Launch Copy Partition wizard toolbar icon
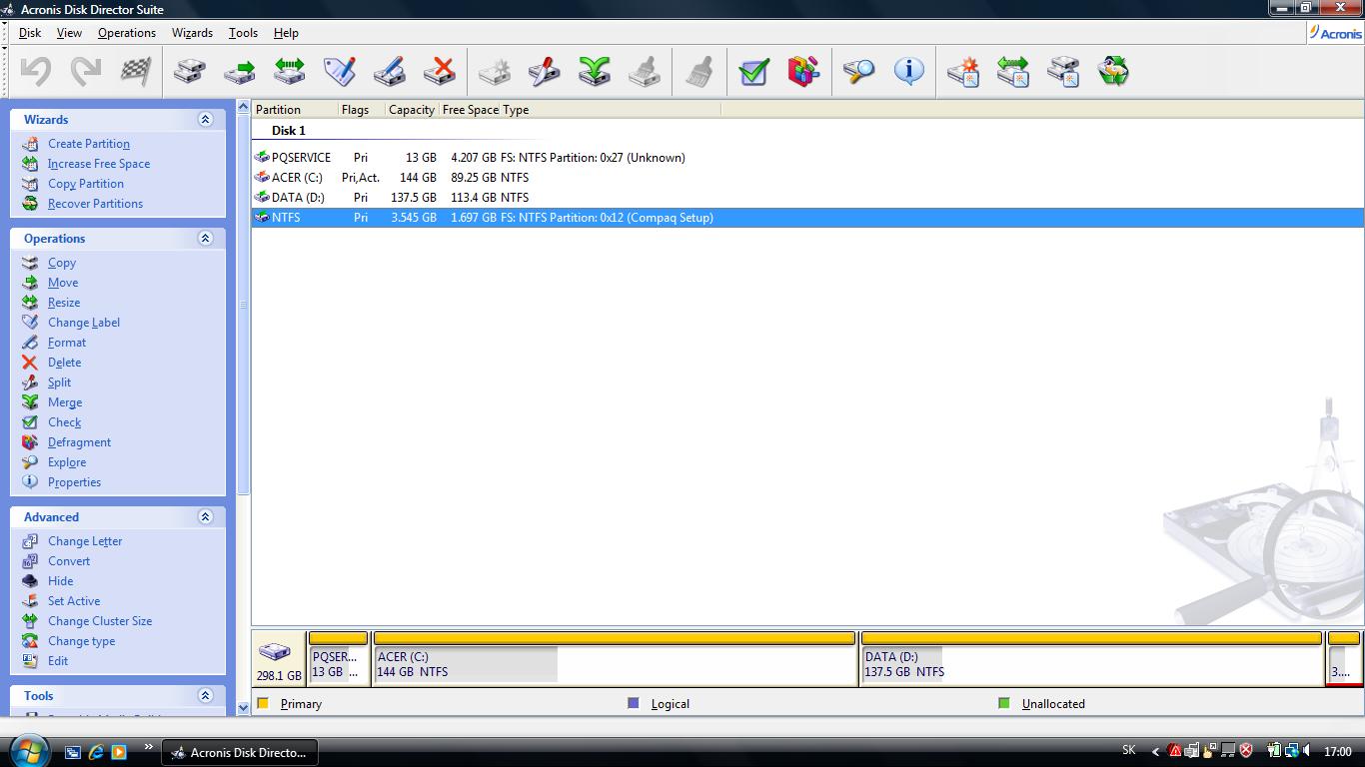This screenshot has width=1365, height=767. pyautogui.click(x=1063, y=71)
